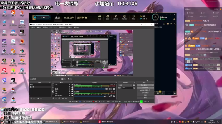Toggle visibility of second text source row
Viewport: 222px width, 124px height.
click(x=69, y=87)
